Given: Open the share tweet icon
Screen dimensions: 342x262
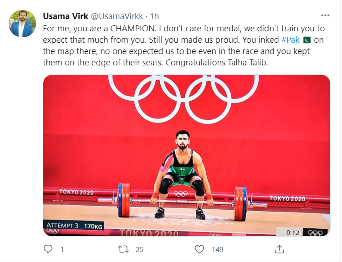Looking at the screenshot, I should point(280,249).
